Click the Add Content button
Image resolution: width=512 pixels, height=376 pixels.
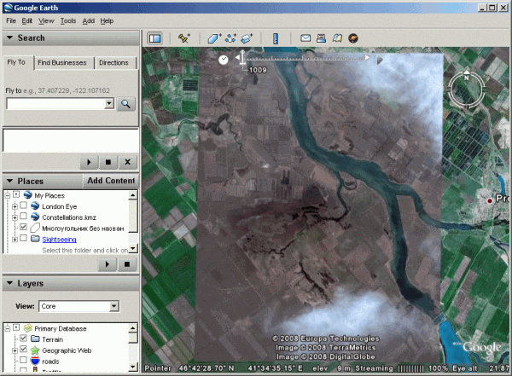point(111,181)
